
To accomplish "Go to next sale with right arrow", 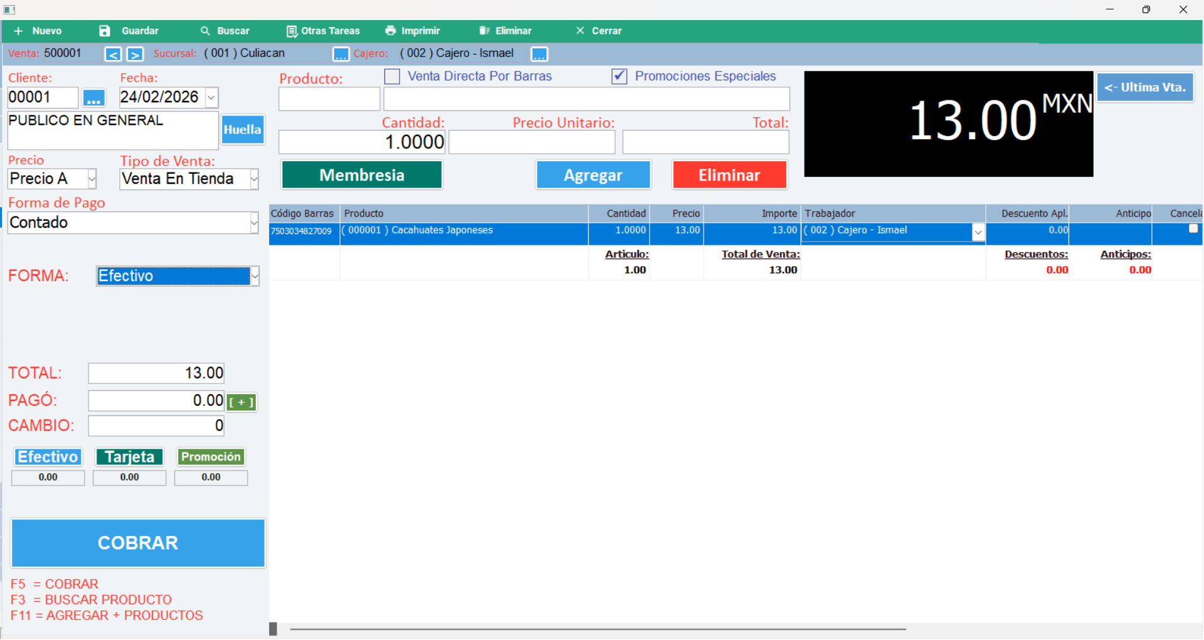I will click(x=135, y=55).
